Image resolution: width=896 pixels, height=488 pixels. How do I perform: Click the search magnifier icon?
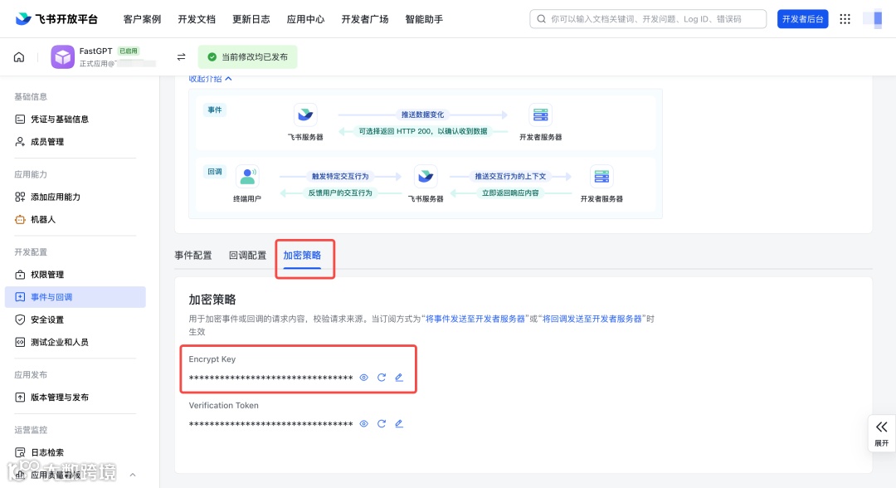[x=541, y=19]
